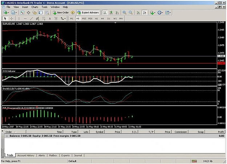Open the File menu
This screenshot has width=227, height=164.
(8, 7)
